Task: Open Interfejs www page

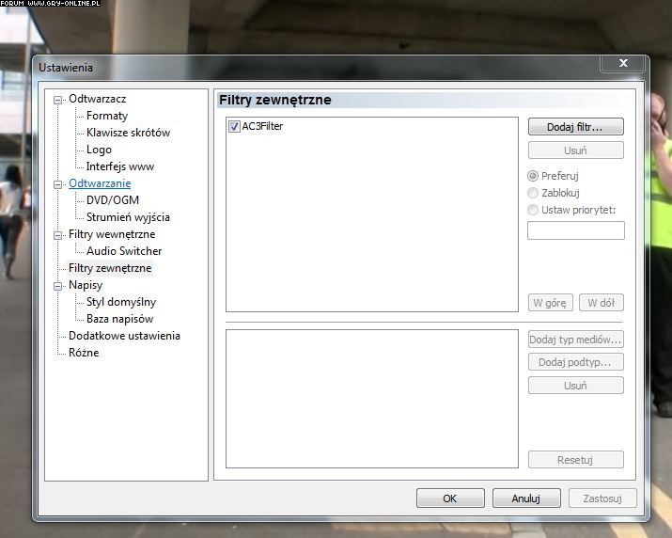Action: (120, 166)
